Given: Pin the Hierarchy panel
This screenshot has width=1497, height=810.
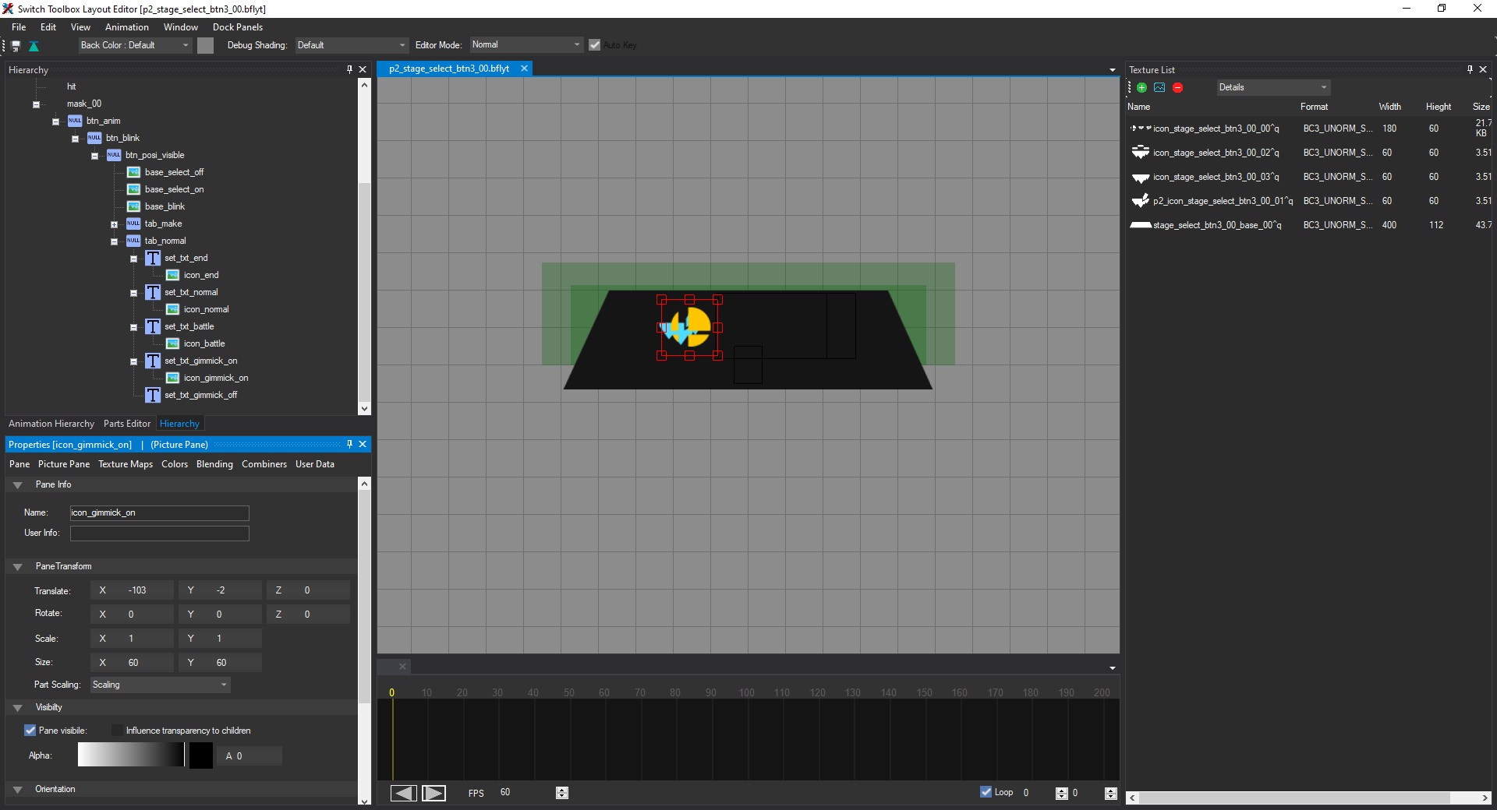Looking at the screenshot, I should tap(349, 69).
